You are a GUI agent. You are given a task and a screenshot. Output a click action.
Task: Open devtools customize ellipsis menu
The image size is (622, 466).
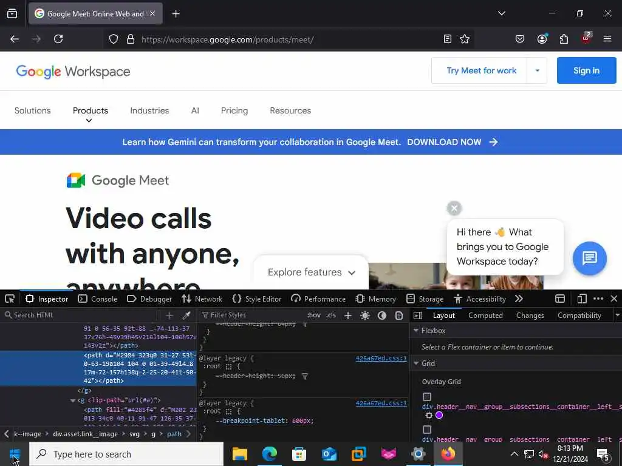598,299
